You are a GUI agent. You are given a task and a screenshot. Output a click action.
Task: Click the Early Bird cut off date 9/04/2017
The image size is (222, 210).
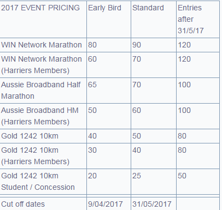tap(106, 204)
